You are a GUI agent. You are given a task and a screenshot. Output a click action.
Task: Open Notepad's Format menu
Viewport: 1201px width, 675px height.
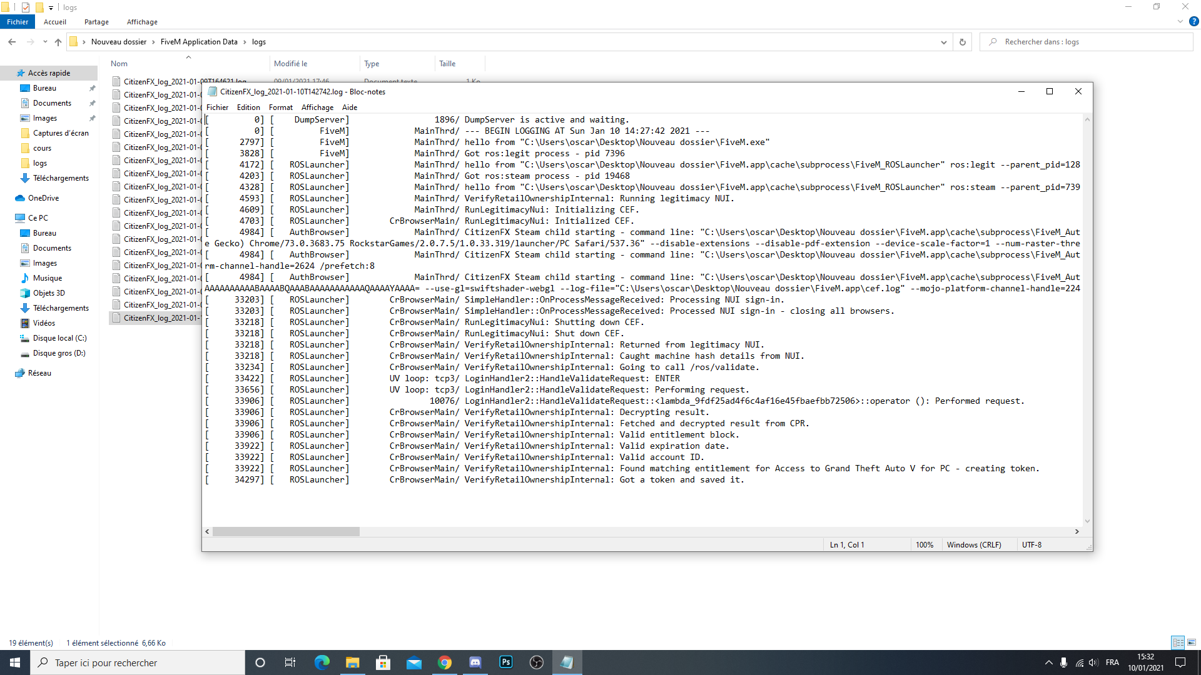click(x=280, y=107)
